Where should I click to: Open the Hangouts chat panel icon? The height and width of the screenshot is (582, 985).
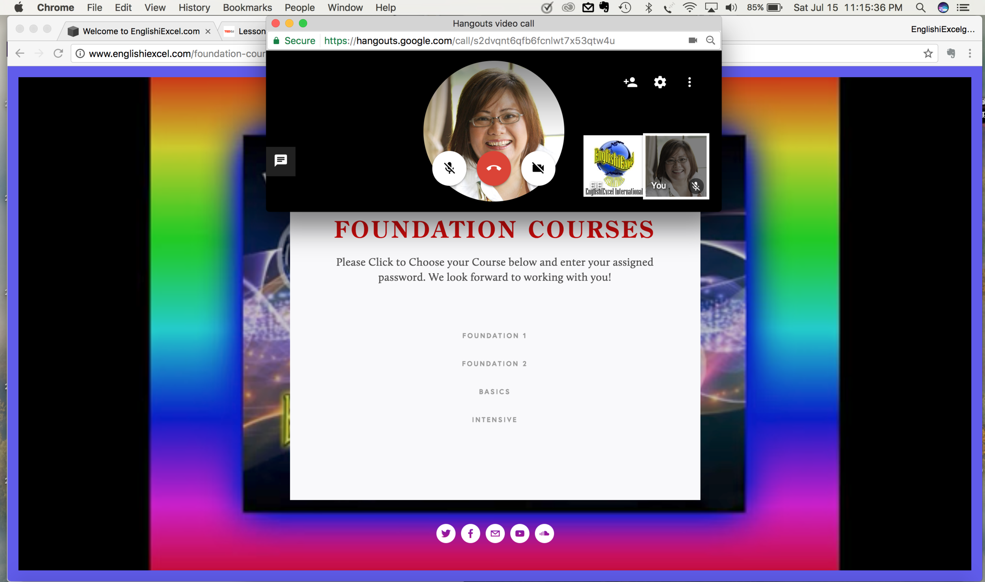tap(281, 161)
